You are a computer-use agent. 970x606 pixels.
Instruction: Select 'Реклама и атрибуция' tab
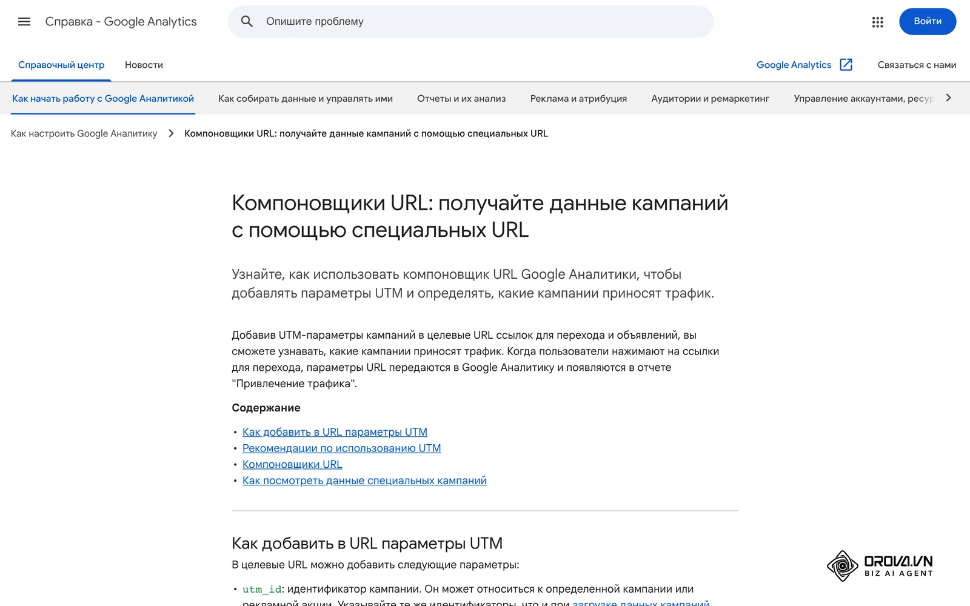coord(578,98)
